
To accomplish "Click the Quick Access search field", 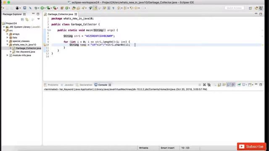I will coord(234,8).
